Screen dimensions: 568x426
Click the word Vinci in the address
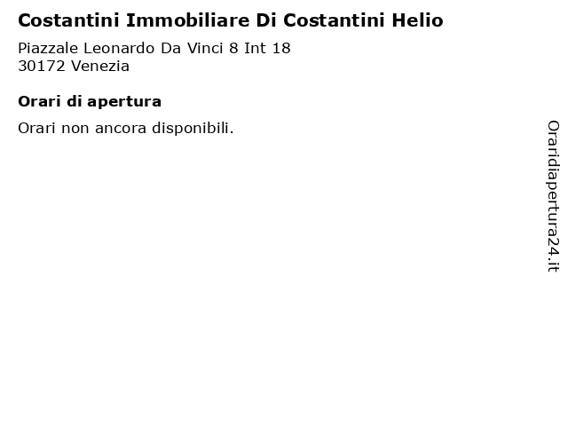click(205, 48)
